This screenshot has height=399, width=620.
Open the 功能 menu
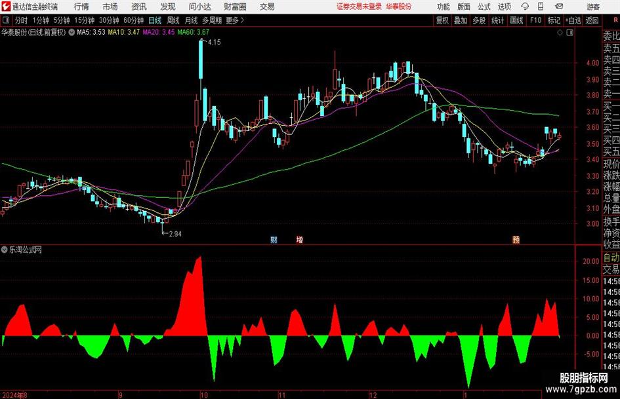pos(444,7)
